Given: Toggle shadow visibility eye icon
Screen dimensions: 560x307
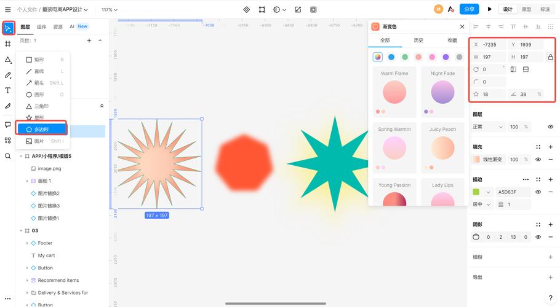Looking at the screenshot, I should click(x=538, y=237).
